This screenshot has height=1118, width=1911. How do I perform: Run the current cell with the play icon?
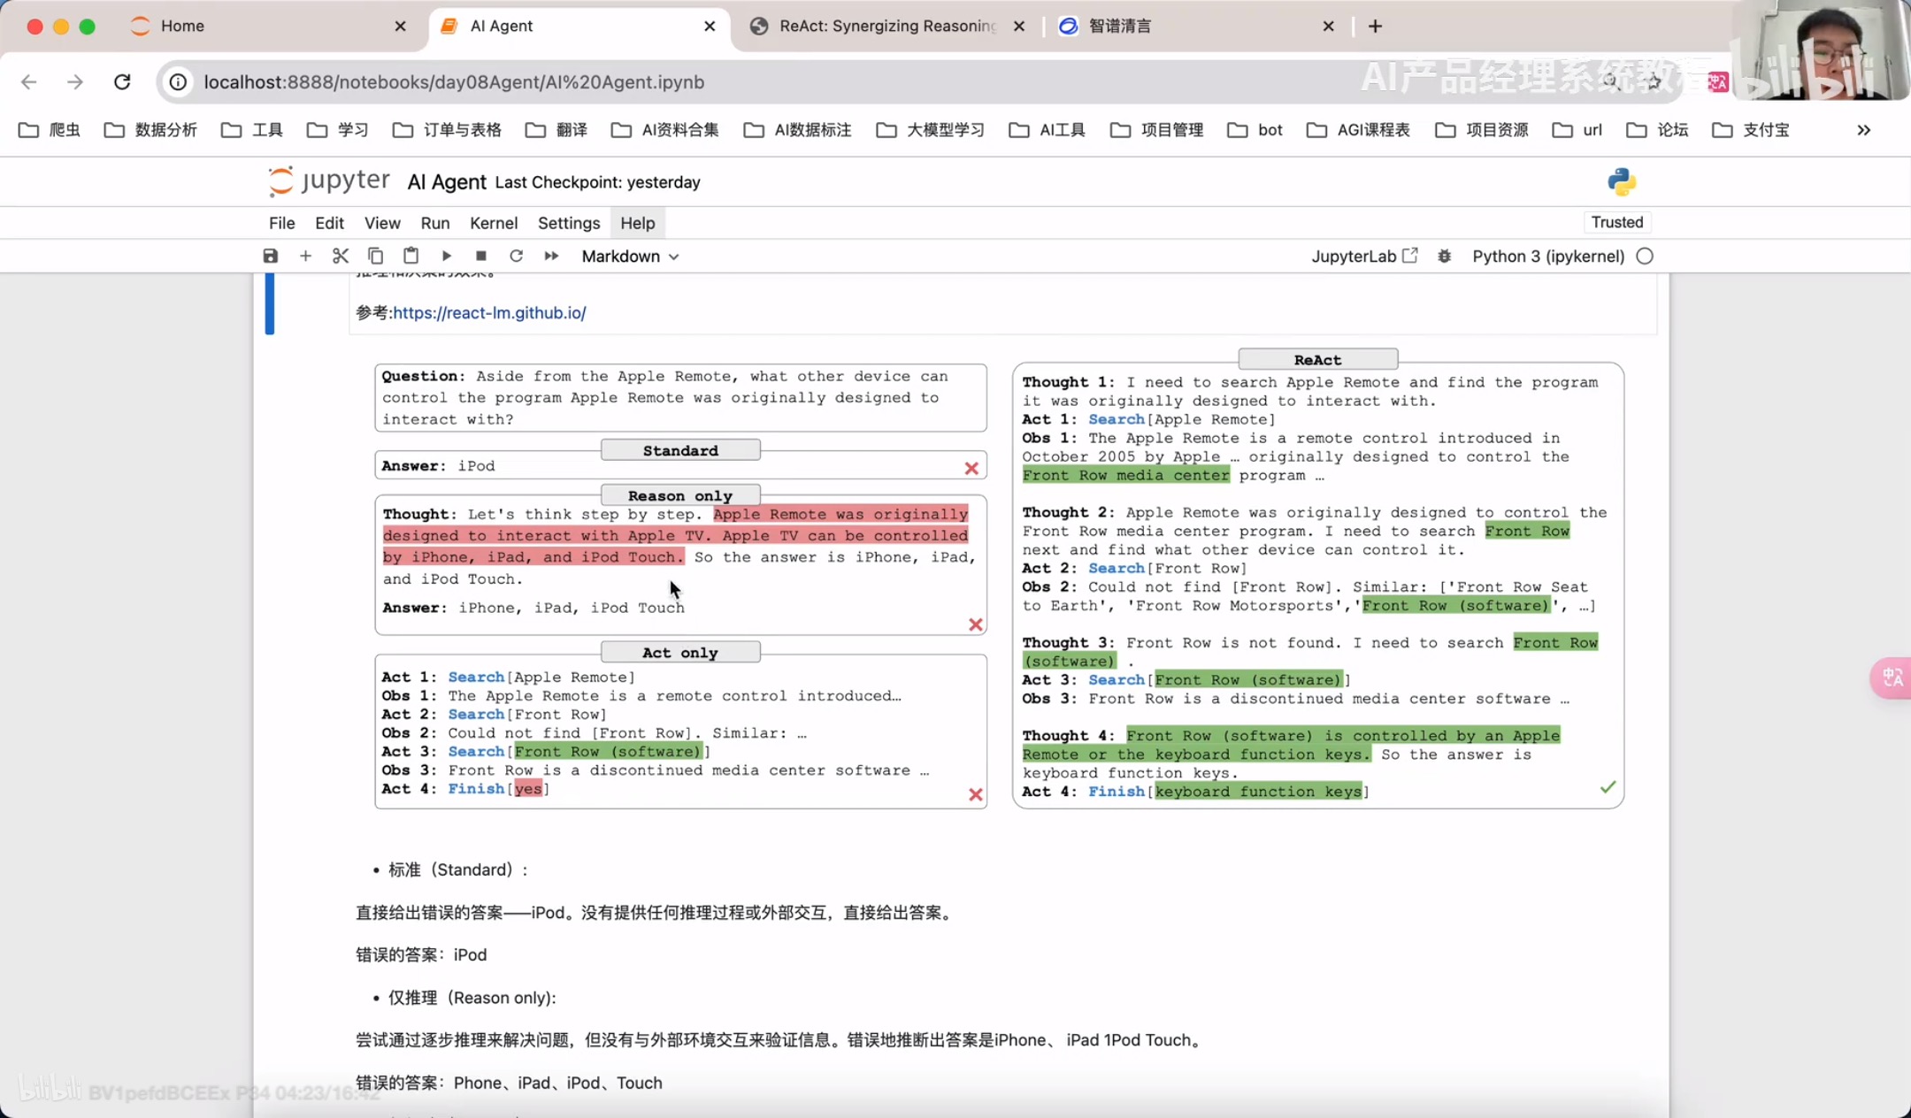(x=446, y=257)
